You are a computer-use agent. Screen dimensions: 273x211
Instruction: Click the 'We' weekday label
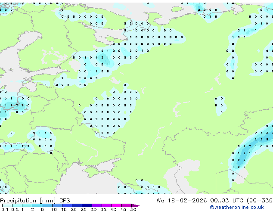coord(160,201)
